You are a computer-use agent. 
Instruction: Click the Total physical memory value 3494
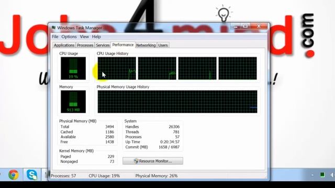(109, 126)
